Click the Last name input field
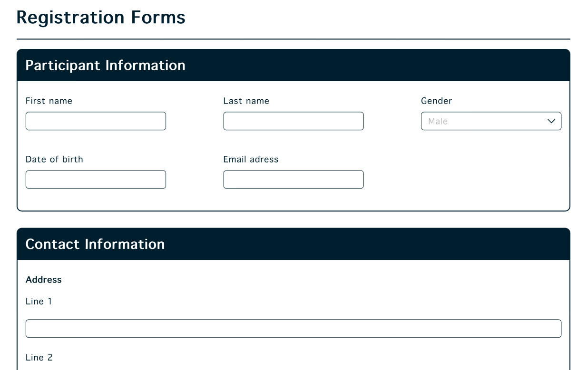Viewport: 587px width, 370px height. [293, 121]
